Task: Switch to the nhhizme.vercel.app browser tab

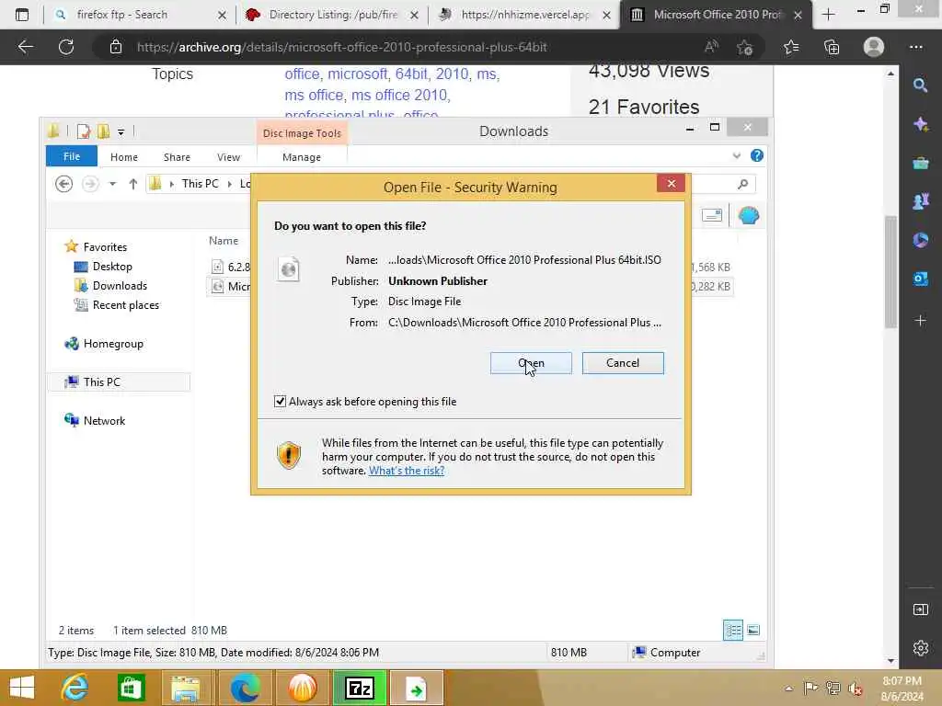Action: pyautogui.click(x=523, y=15)
